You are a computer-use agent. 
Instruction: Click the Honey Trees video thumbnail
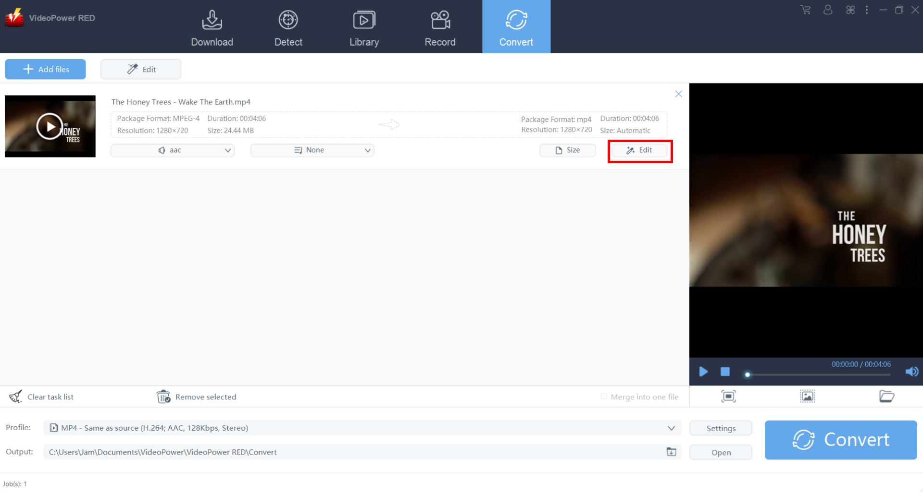pos(50,126)
